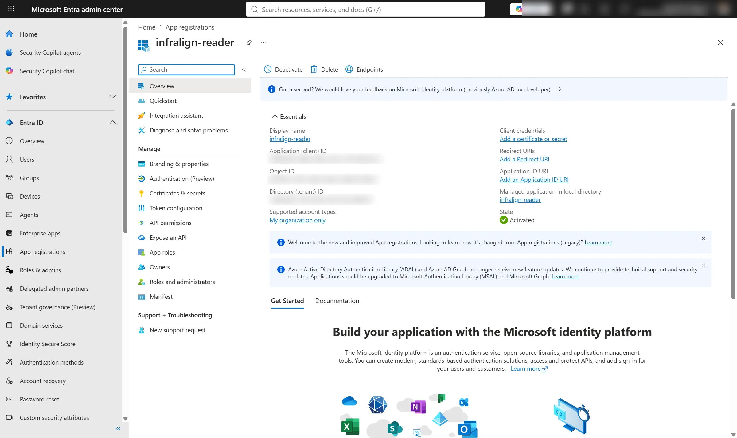
Task: Open Security Copilot chat icon
Action: pyautogui.click(x=9, y=71)
